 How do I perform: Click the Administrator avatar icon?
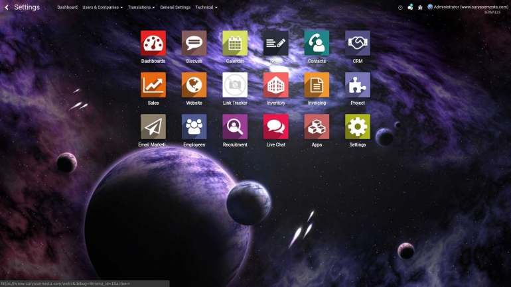pyautogui.click(x=430, y=7)
